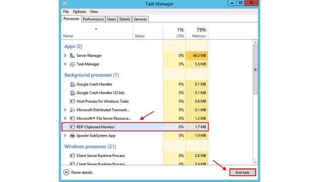Minimize the Task Manager window
Screen dimensions: 319x182
(x=232, y=3)
